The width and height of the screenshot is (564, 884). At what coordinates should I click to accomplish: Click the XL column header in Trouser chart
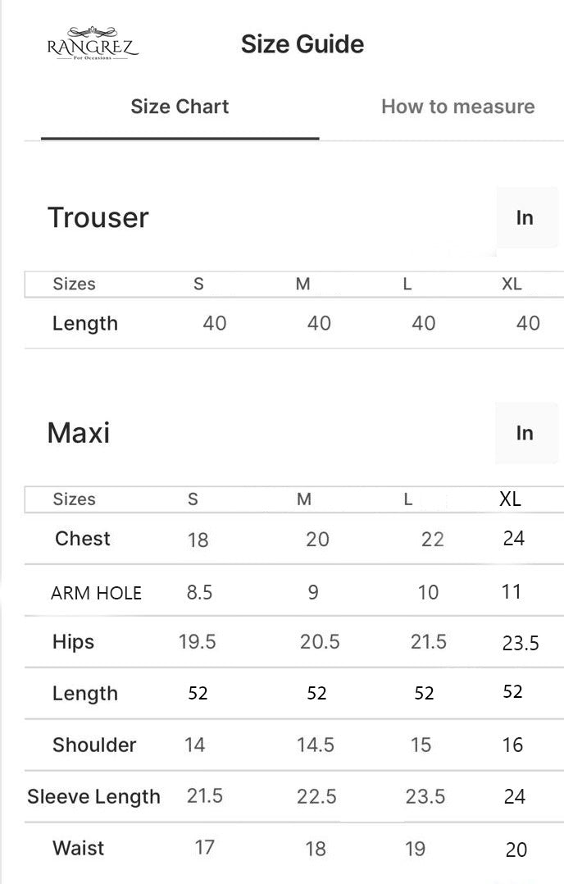[x=512, y=284]
